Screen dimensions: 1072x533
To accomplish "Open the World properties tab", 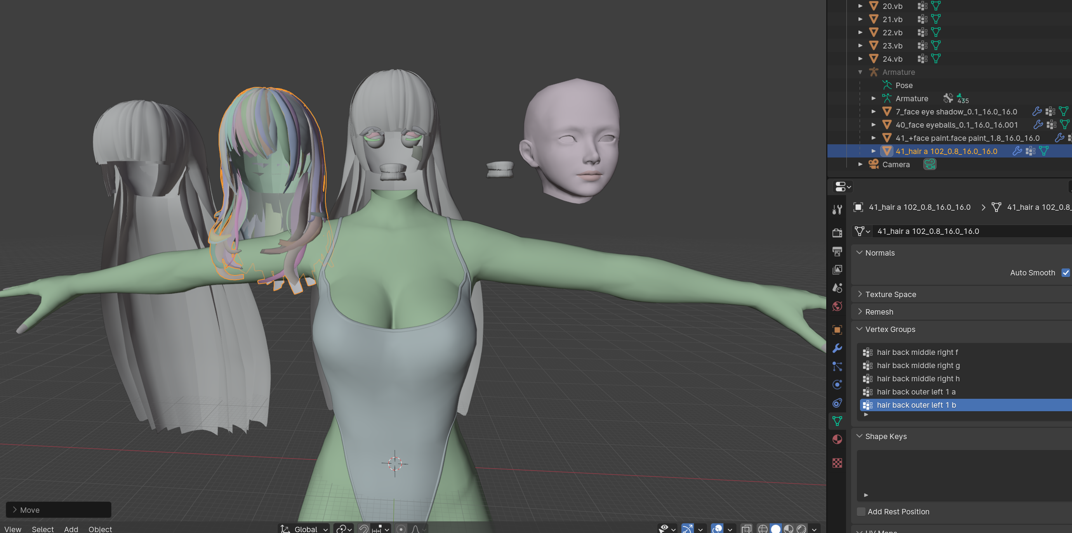I will point(837,306).
